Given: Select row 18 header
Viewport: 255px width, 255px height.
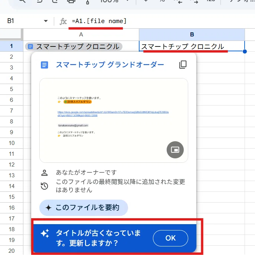Looking at the screenshot, I should coord(12,229).
